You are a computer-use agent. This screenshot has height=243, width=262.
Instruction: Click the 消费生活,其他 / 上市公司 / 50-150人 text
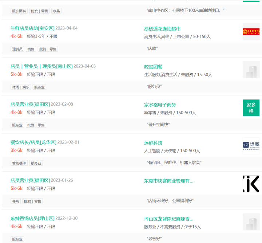pyautogui.click(x=177, y=37)
